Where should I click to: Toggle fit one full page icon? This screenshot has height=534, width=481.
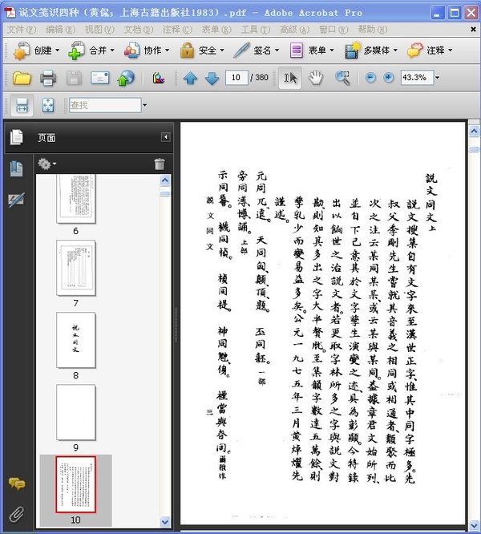(x=48, y=105)
